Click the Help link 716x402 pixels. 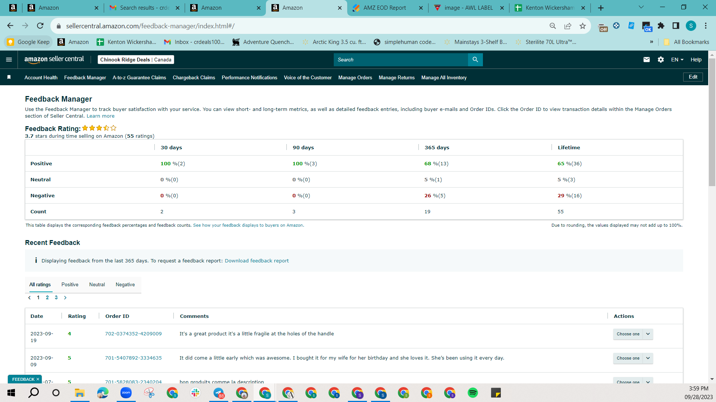[x=696, y=60]
